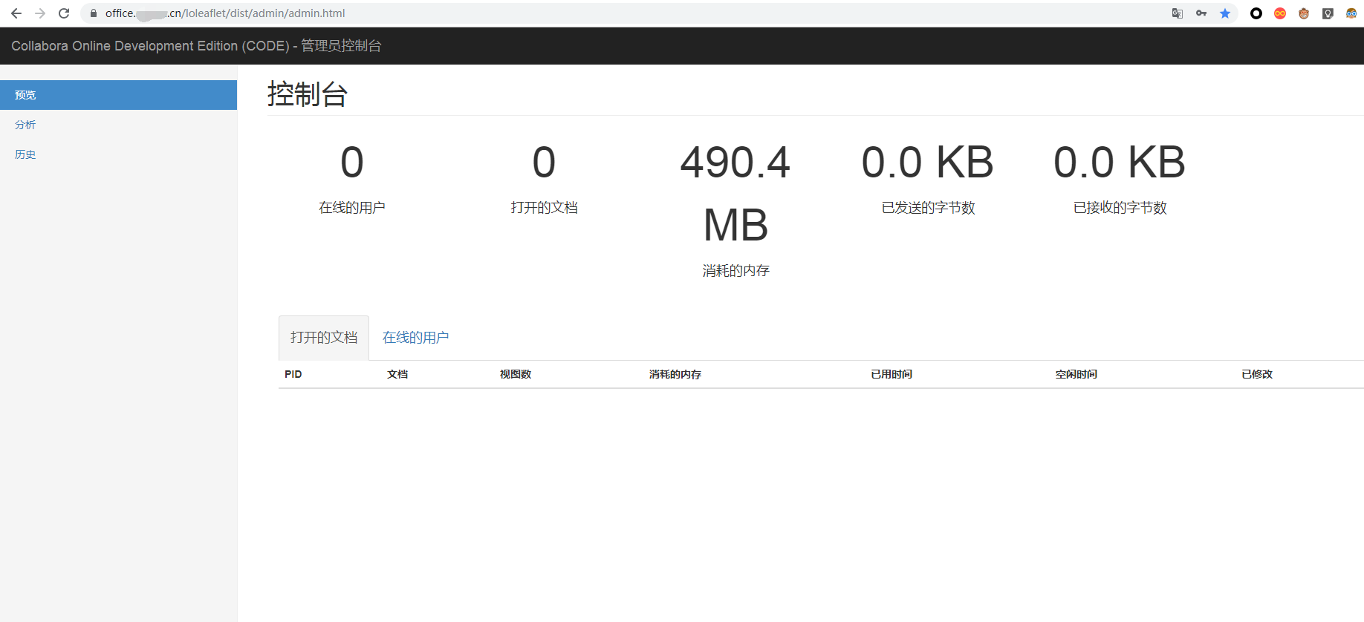Screen dimensions: 1364x622
Task: Switch to the 在线的用户 tab
Action: point(416,338)
